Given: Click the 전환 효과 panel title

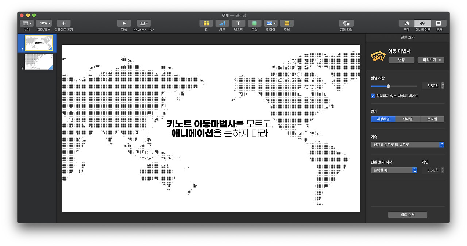Looking at the screenshot, I should click(408, 37).
